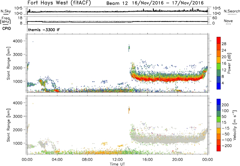Image resolution: width=240 pixels, height=166 pixels.
Task: Click the '3000' range tick in velocity panel
Action: tap(17, 116)
